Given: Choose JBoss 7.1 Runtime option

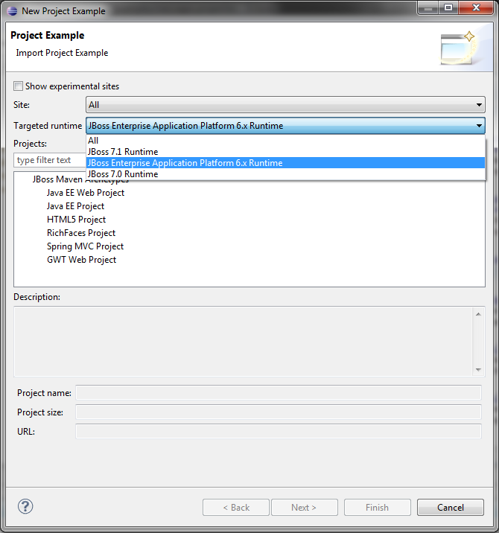Looking at the screenshot, I should (285, 152).
